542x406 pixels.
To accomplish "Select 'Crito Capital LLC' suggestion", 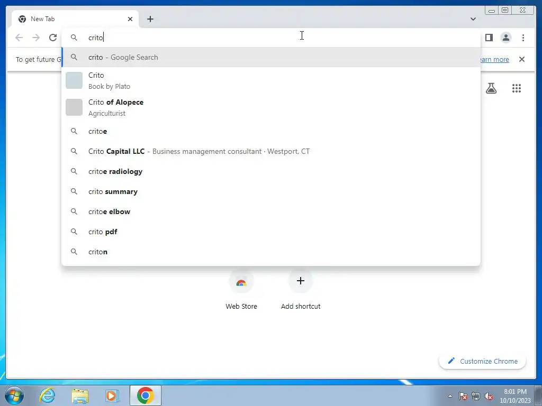I will (271, 151).
